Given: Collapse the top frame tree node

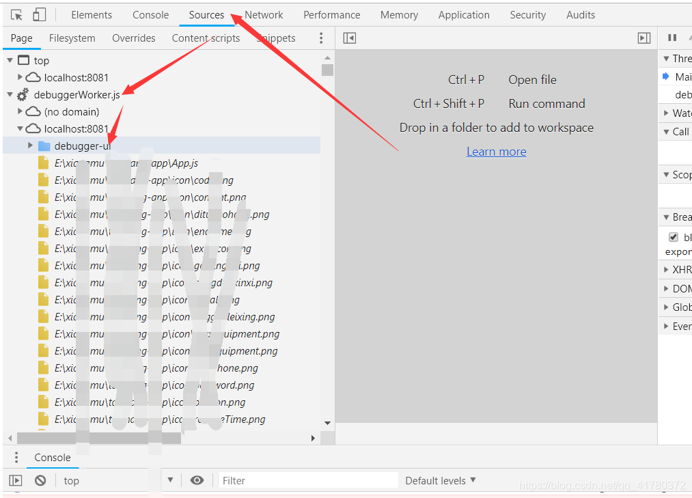Looking at the screenshot, I should click(x=10, y=61).
